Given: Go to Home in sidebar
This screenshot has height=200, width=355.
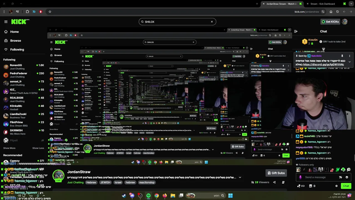Looking at the screenshot, I should [x=11, y=32].
